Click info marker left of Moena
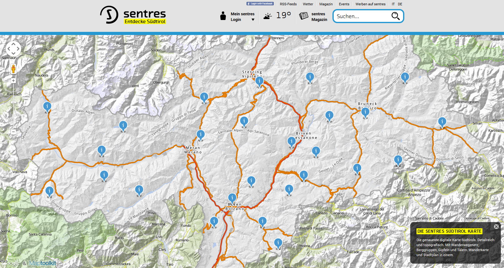This screenshot has height=268, width=504. tap(278, 244)
